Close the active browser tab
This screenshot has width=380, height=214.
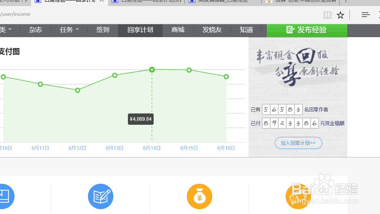102,1
